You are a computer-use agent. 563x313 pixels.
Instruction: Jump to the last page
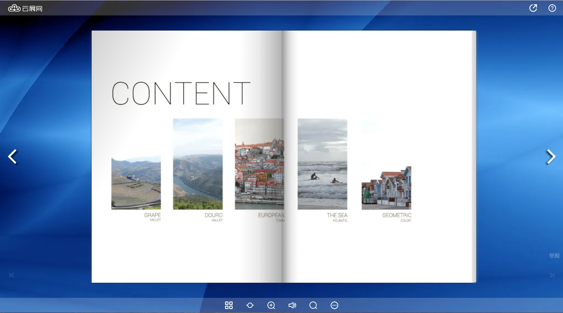(552, 275)
